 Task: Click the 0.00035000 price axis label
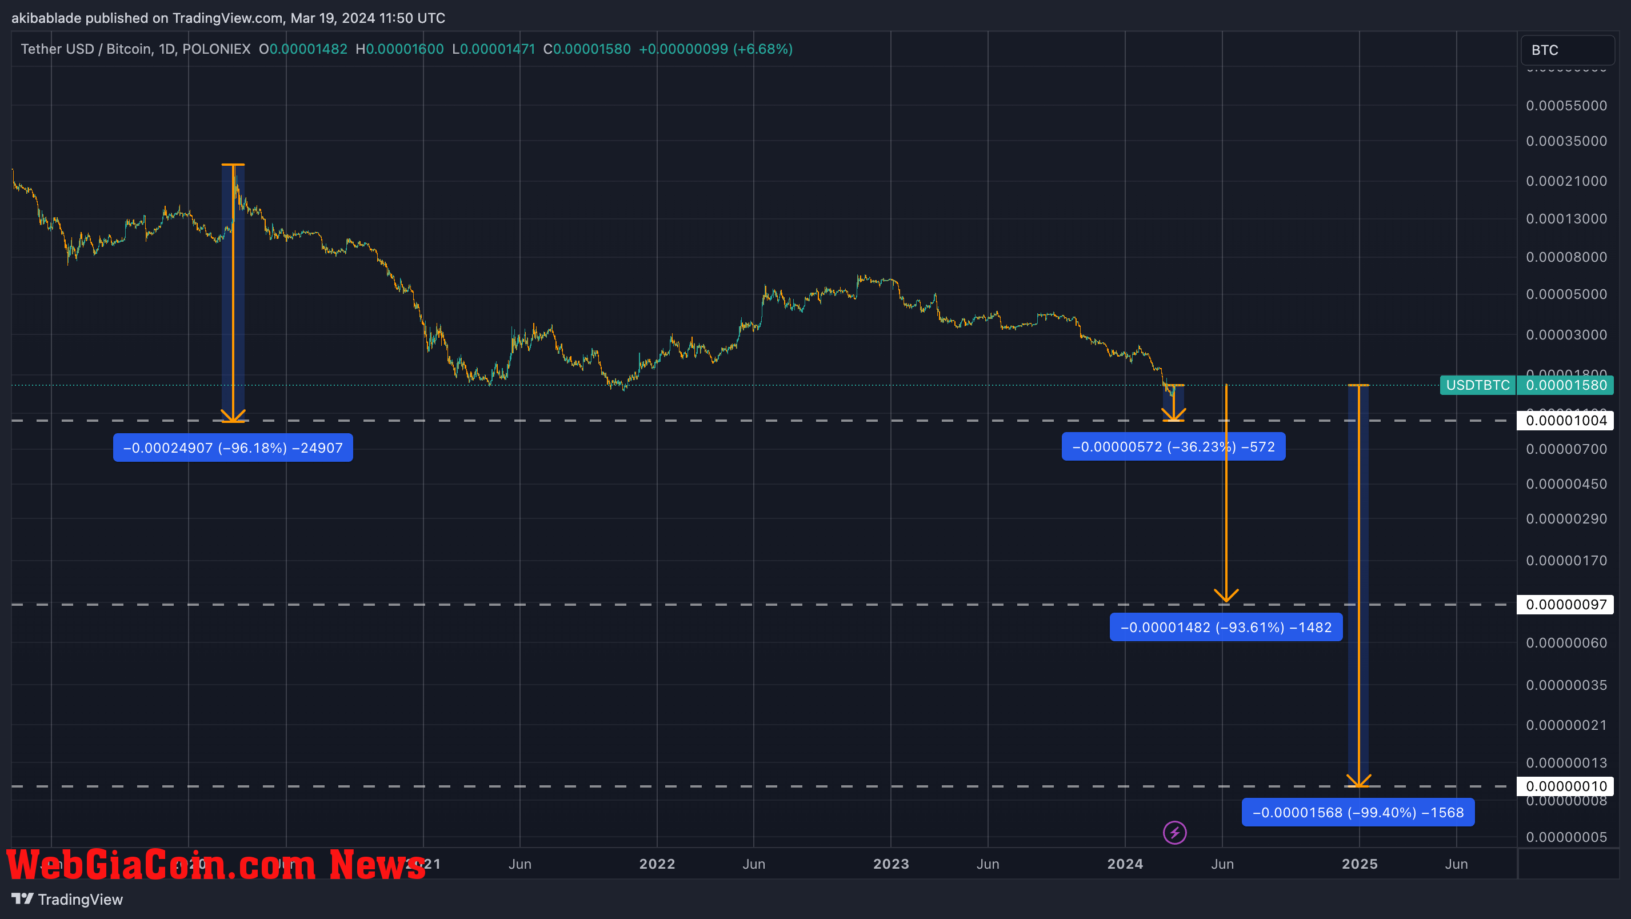(1566, 141)
